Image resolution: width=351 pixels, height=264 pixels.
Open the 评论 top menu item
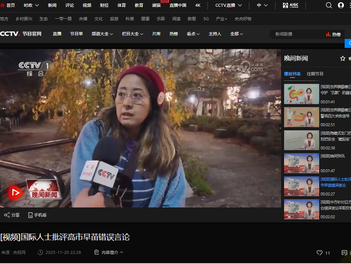click(x=70, y=5)
